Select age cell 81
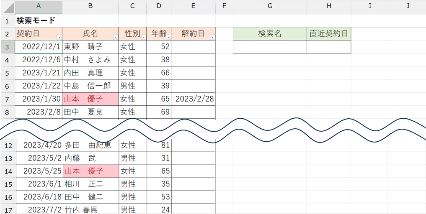 159,145
